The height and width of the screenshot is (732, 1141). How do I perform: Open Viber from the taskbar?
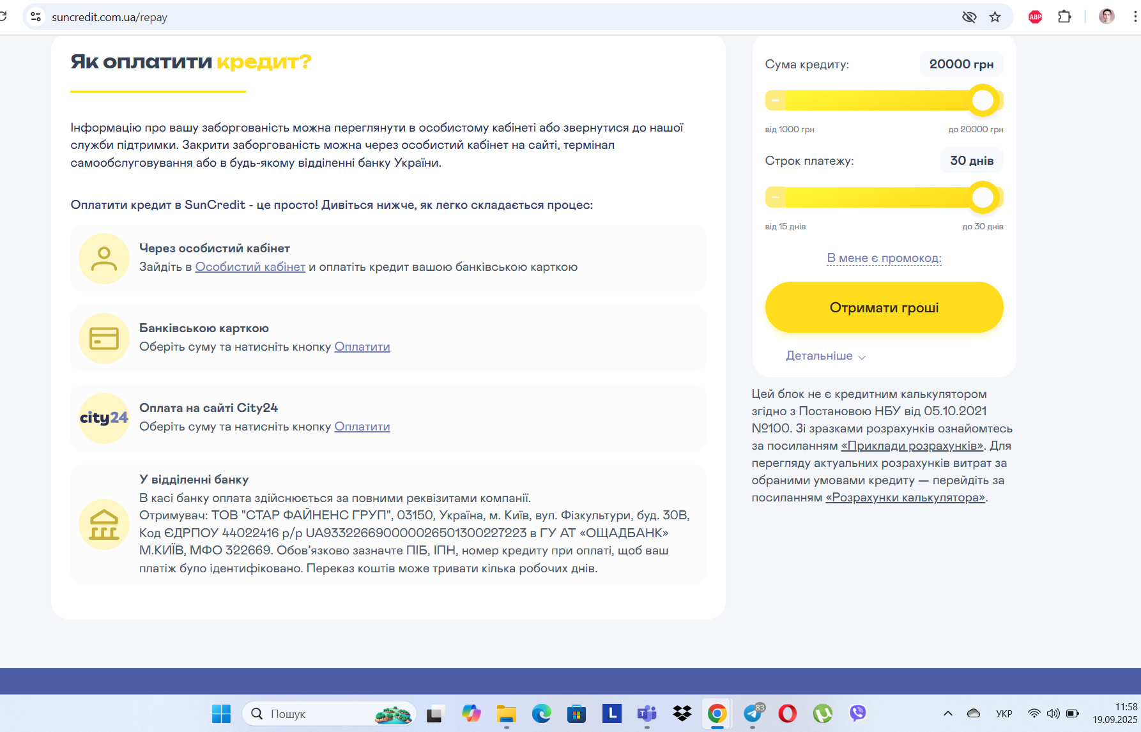[x=858, y=713]
